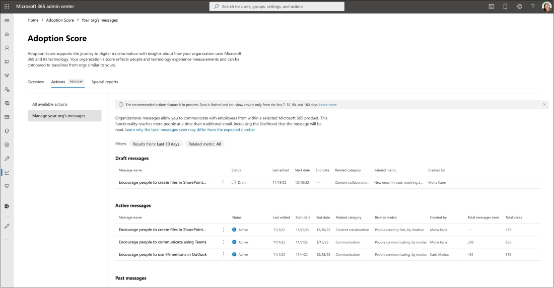This screenshot has width=554, height=288.
Task: Click Total messages seen column header
Action: [483, 218]
